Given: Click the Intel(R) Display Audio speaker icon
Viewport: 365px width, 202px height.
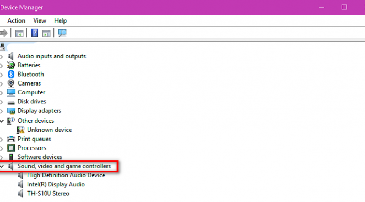Looking at the screenshot, I should [x=21, y=185].
